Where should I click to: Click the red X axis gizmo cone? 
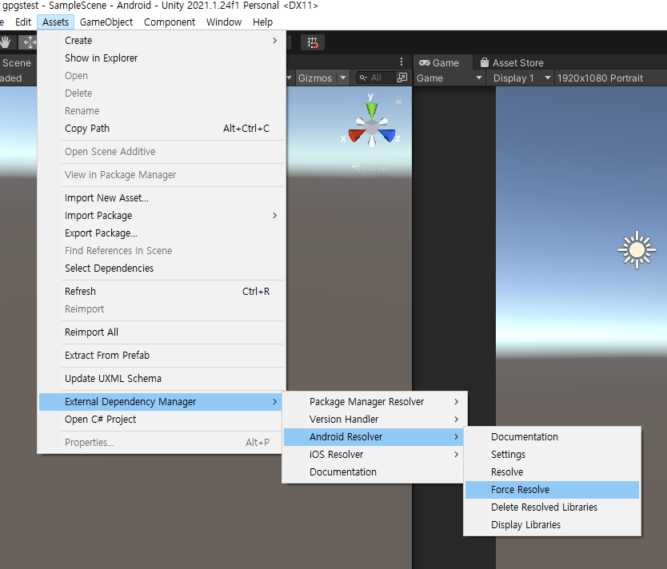pos(356,135)
